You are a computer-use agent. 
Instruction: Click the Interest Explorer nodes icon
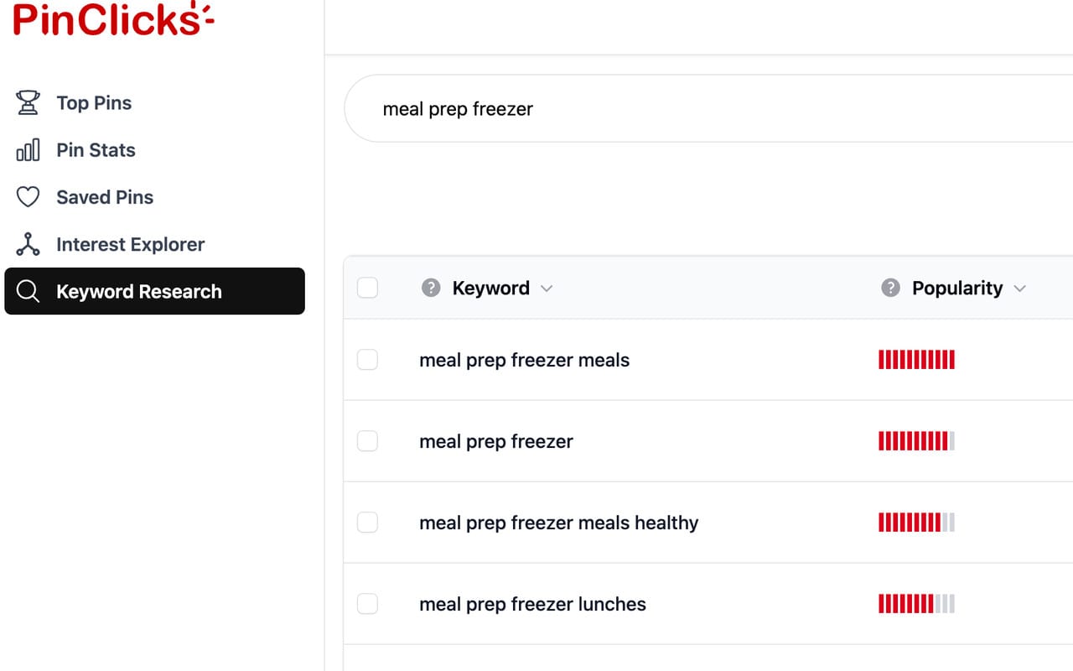[28, 245]
